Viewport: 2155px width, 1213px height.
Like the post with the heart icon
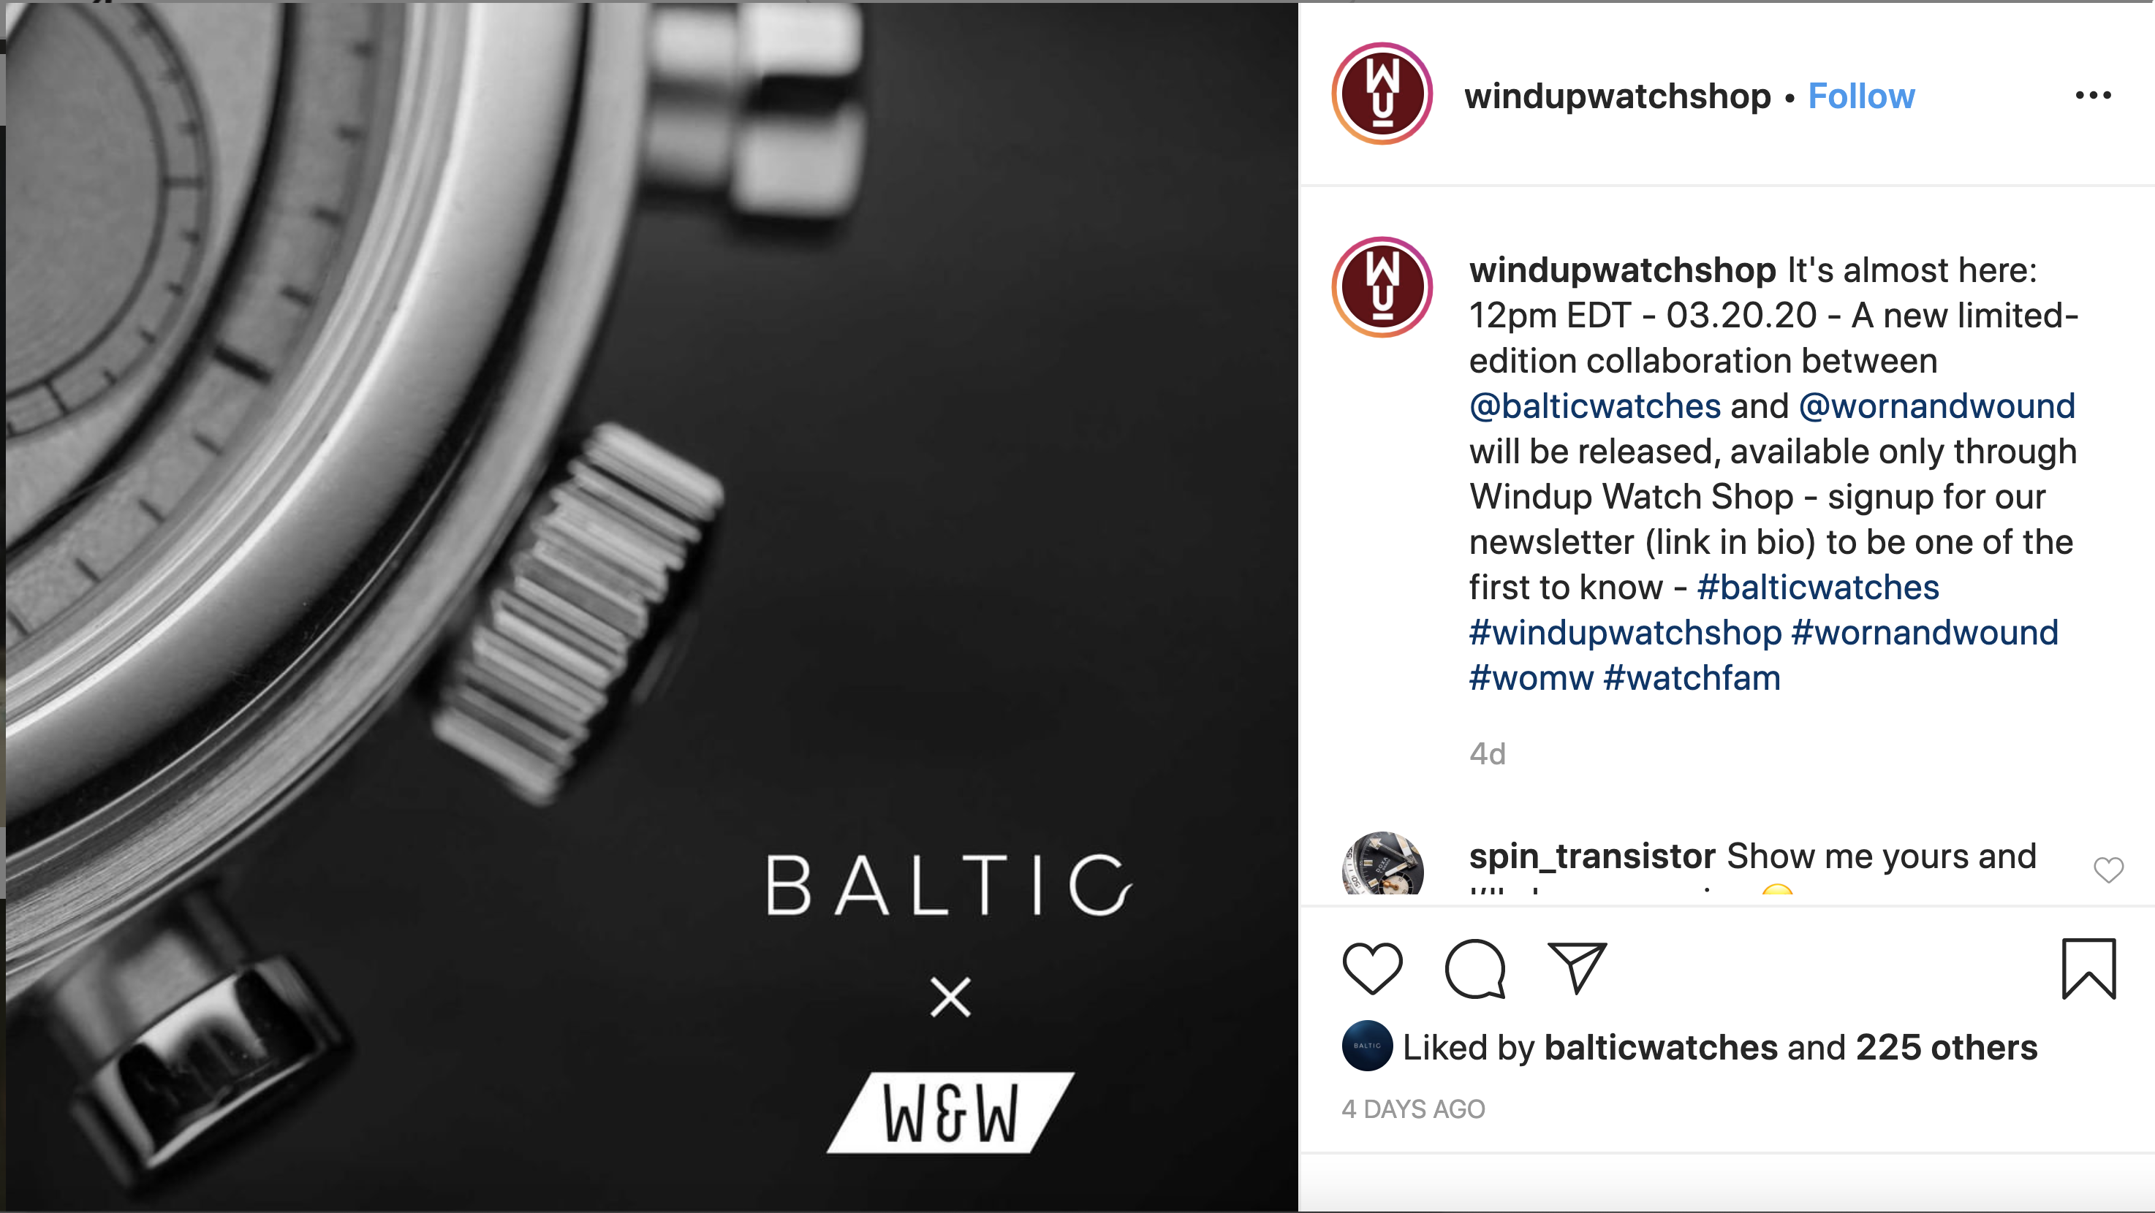click(x=1372, y=968)
